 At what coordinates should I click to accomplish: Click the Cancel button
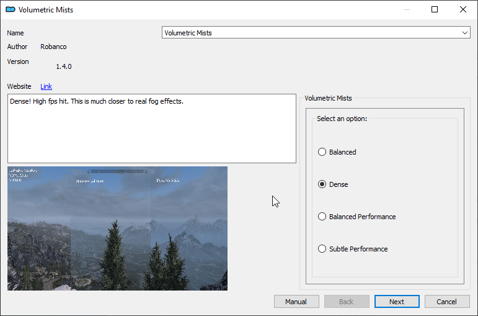(447, 302)
